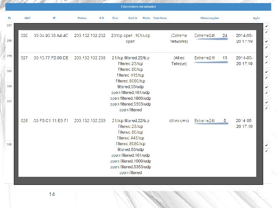Click Extreme24t switch in the Allied Telesyn row

(x=204, y=58)
